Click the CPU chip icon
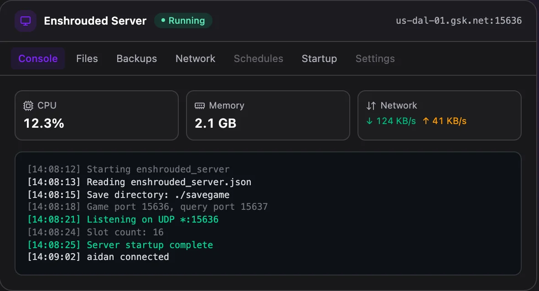Screen dimensions: 539x291 (28, 106)
